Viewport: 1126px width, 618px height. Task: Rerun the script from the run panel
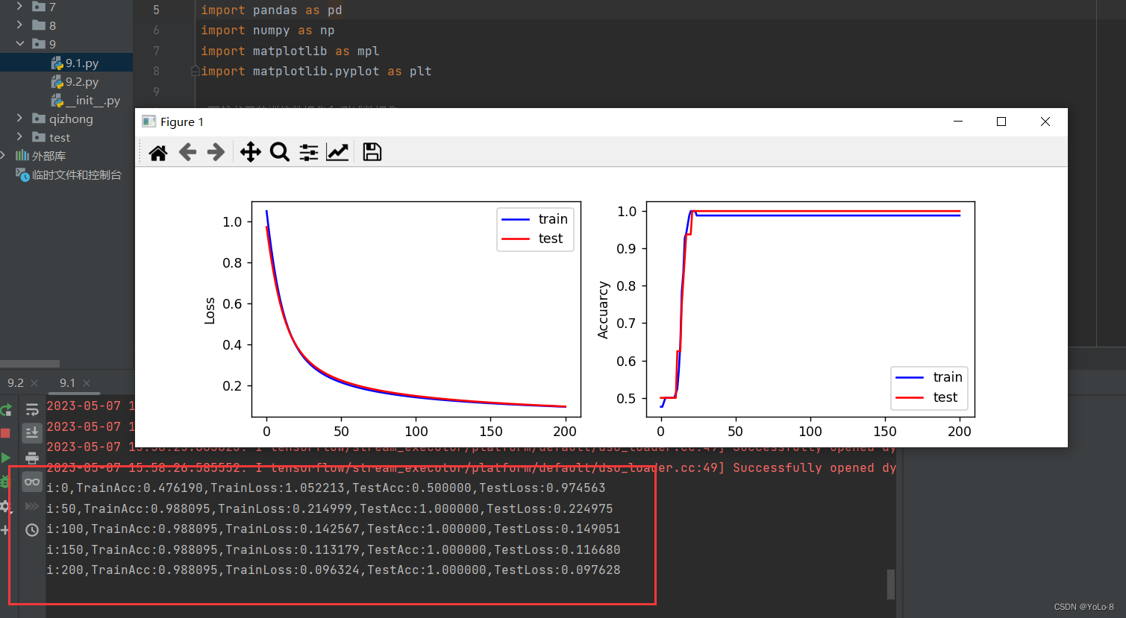(x=6, y=409)
